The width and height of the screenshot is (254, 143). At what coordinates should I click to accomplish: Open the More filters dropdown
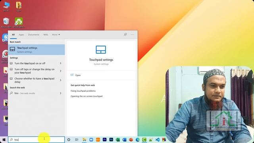(56, 35)
